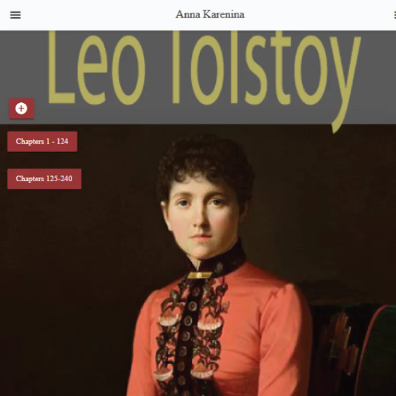Click the partially visible right-edge menu icon
This screenshot has width=396, height=396.
pyautogui.click(x=395, y=15)
